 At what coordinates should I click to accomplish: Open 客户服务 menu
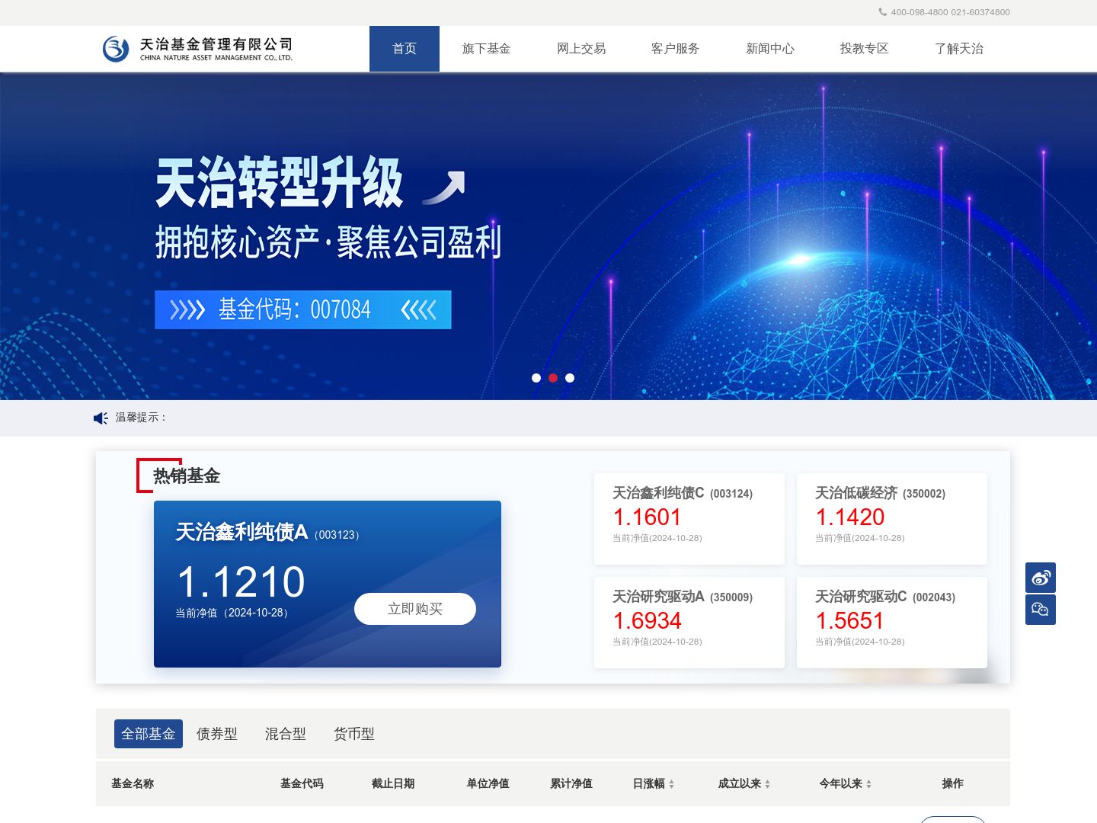(x=675, y=49)
